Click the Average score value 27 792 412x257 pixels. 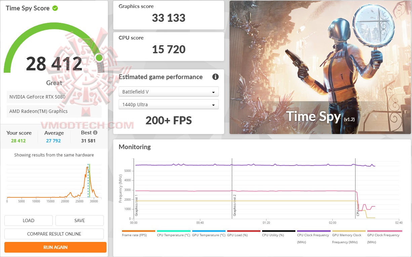[x=53, y=141]
